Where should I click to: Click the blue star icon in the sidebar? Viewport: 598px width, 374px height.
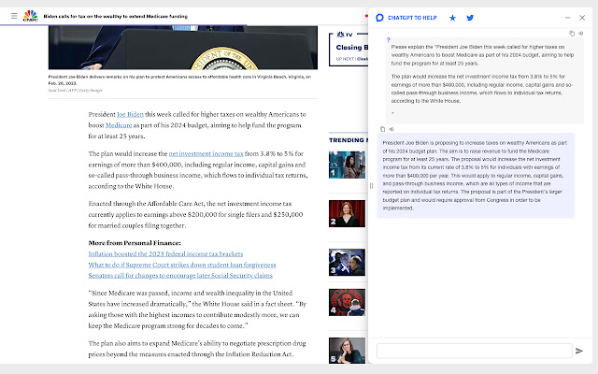click(x=452, y=18)
